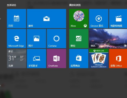This screenshot has height=98, width=127.
Task: Open the Xbox tile
Action: tap(79, 19)
